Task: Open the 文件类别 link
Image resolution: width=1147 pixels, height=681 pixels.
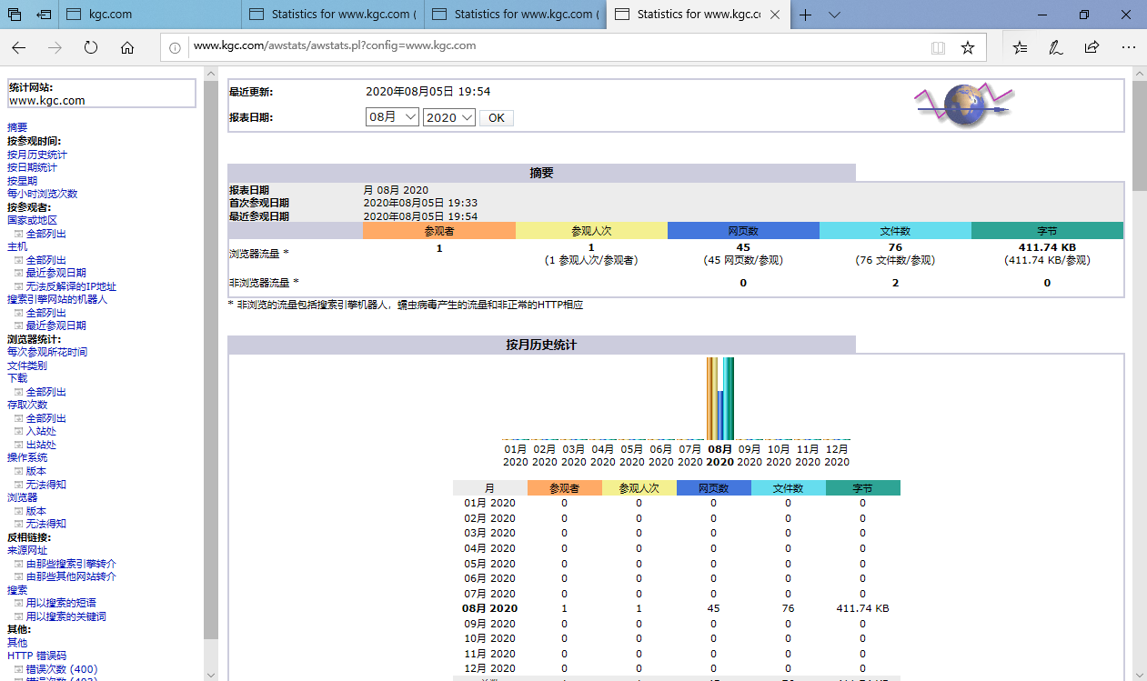Action: (x=27, y=366)
